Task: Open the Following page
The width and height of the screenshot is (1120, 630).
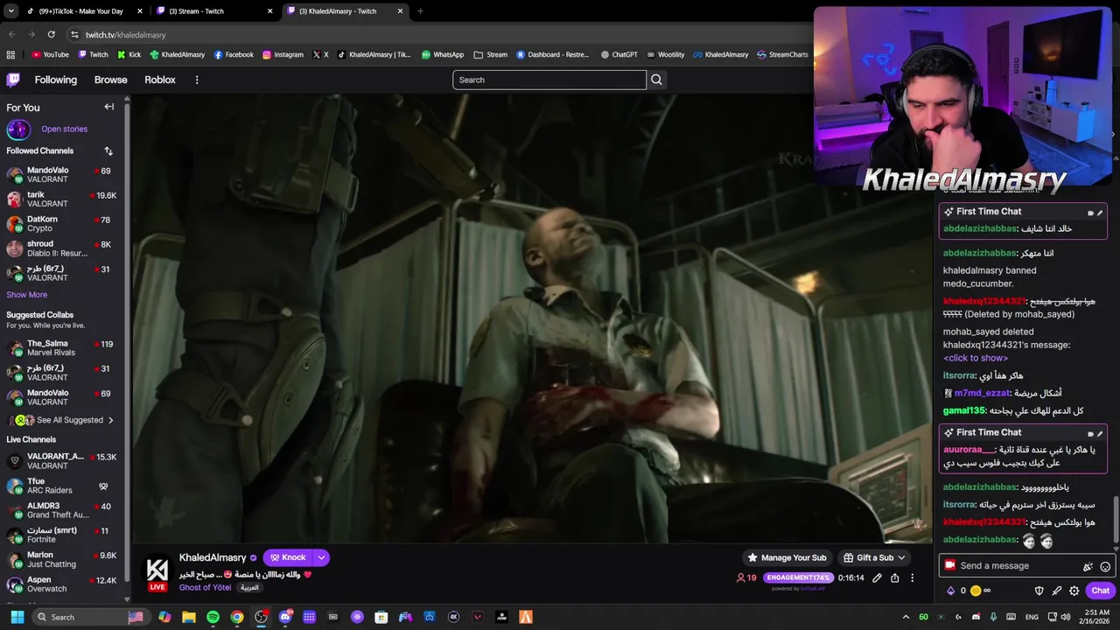Action: (56, 80)
